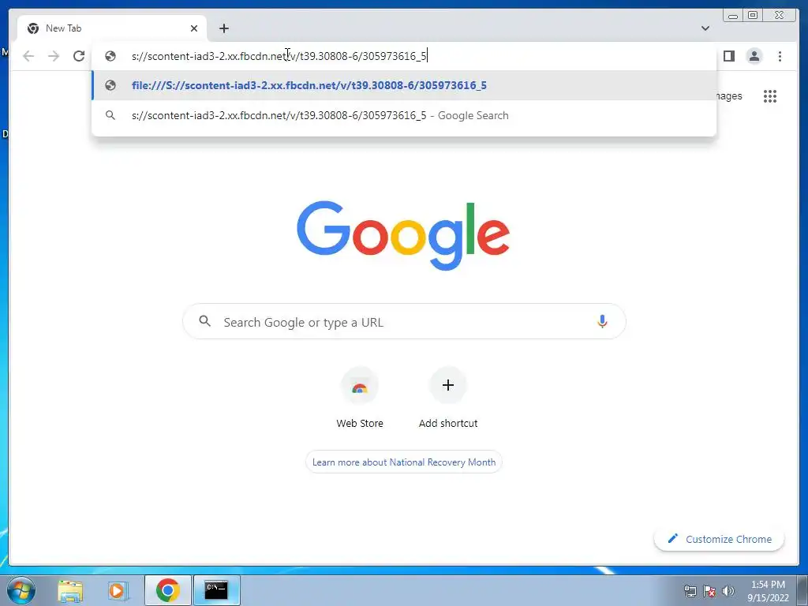Open the volume speaker tray icon
The height and width of the screenshot is (606, 808).
(x=728, y=590)
